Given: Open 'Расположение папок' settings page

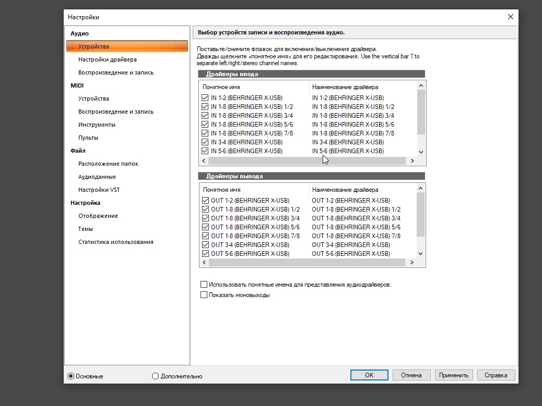Looking at the screenshot, I should [x=108, y=164].
